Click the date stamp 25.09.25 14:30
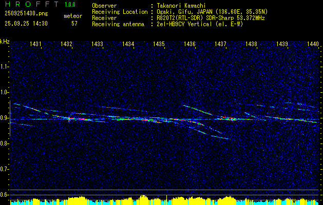323x205 pixels. tap(26, 24)
